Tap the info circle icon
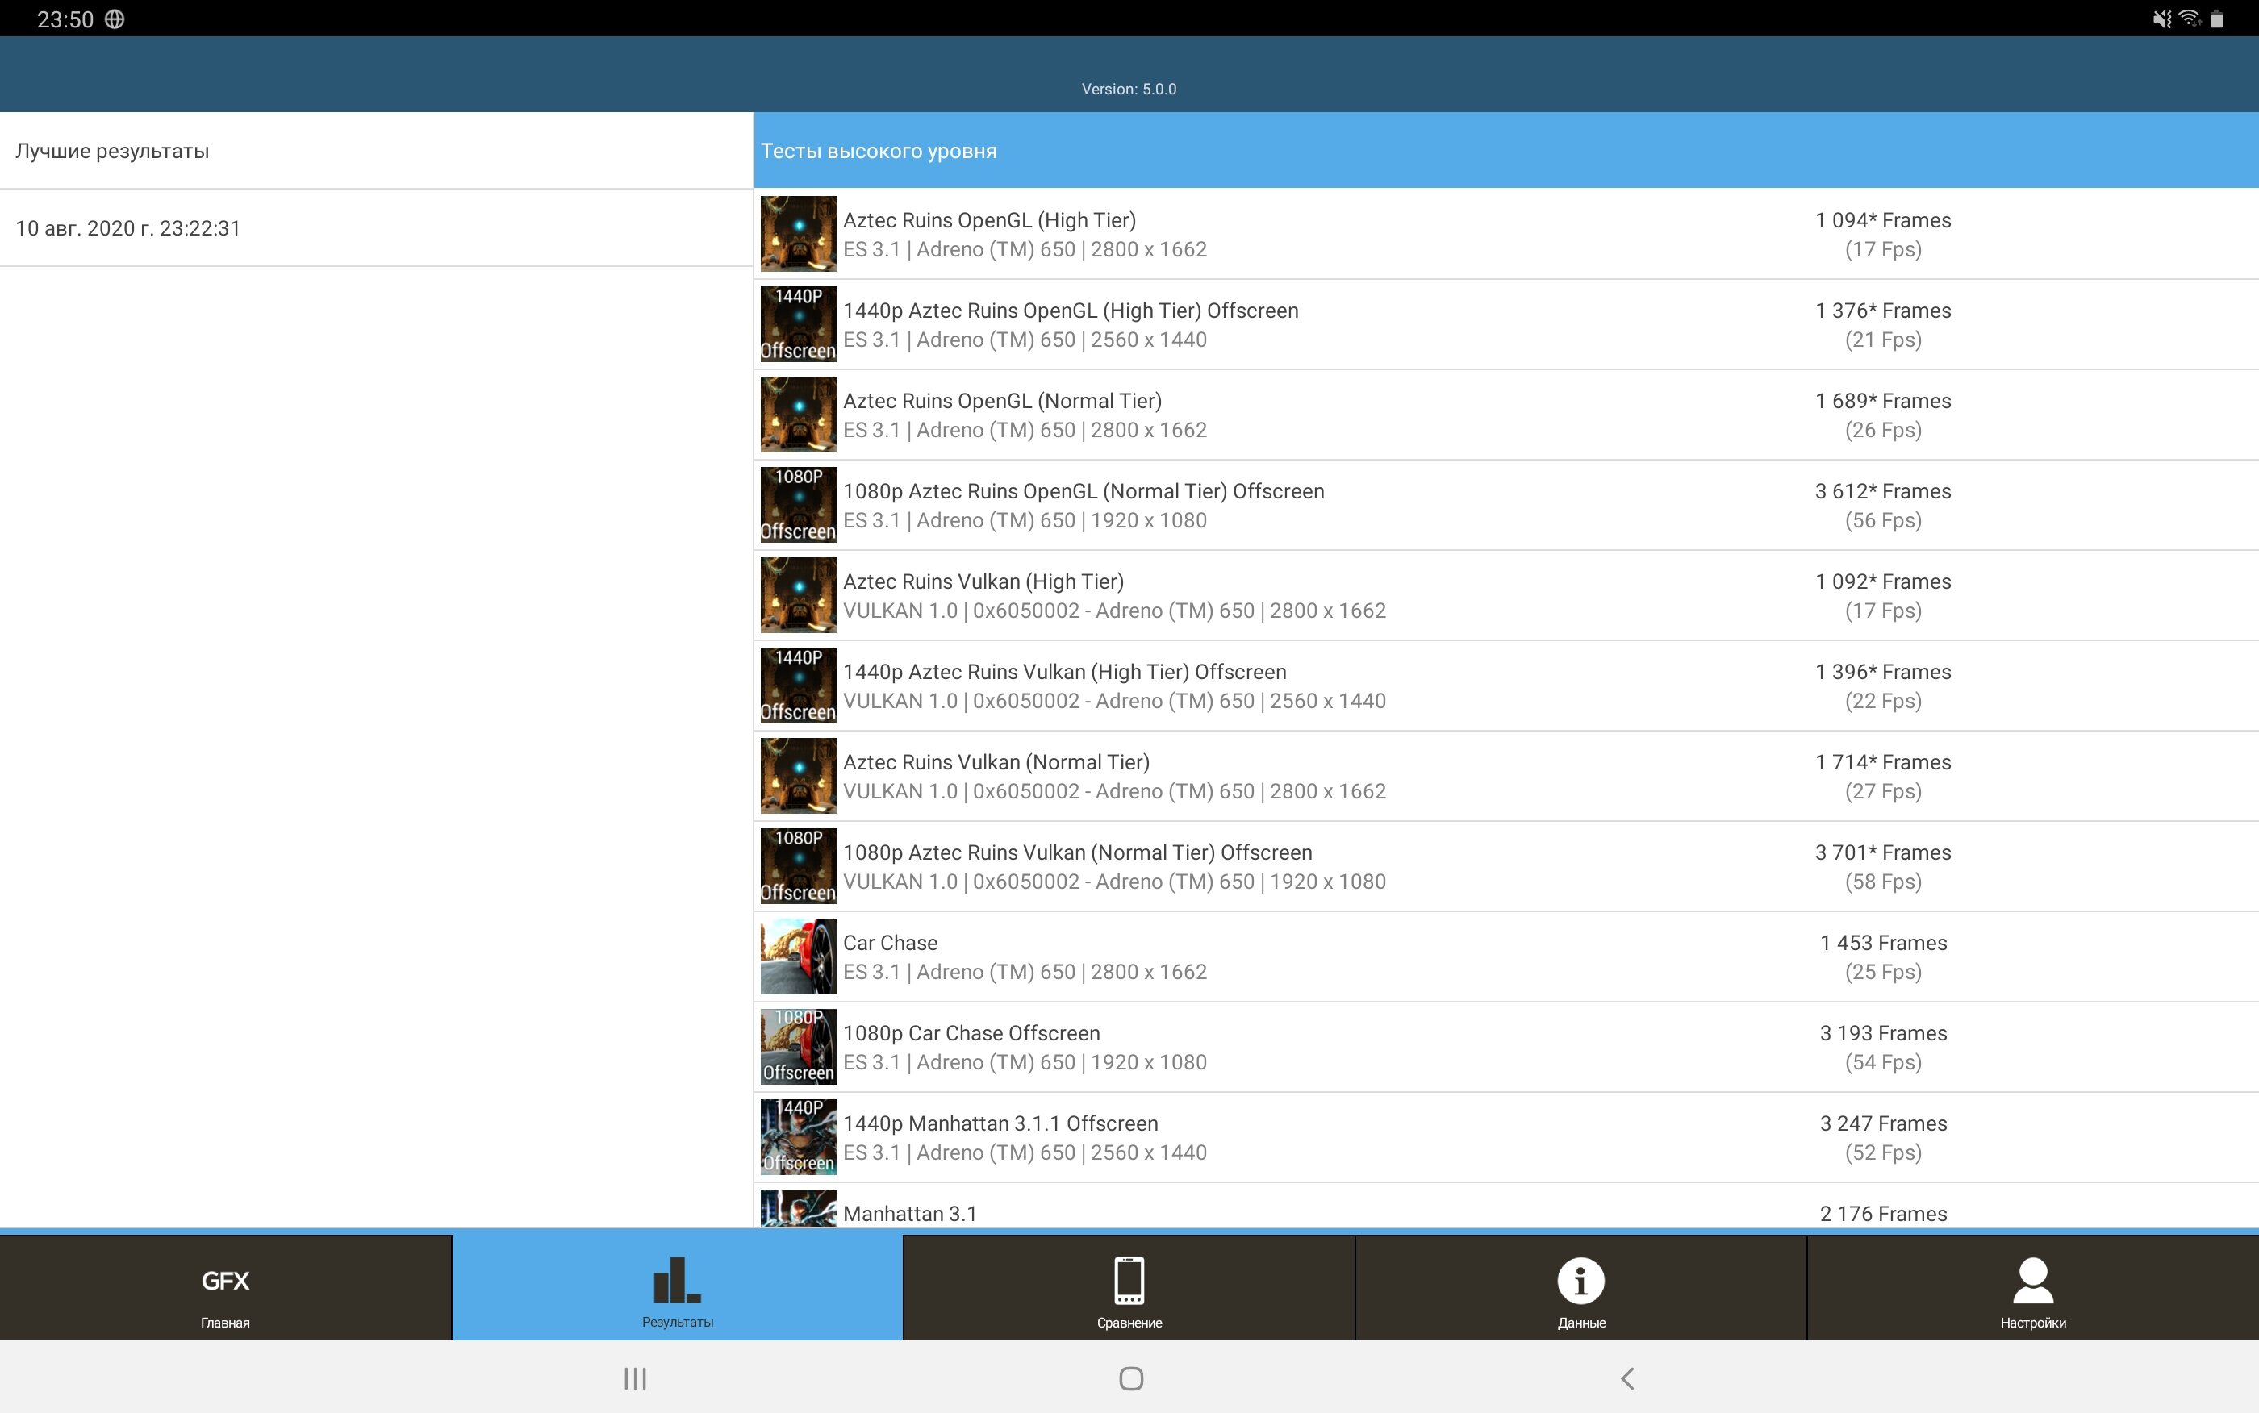The width and height of the screenshot is (2259, 1413). pos(1581,1280)
